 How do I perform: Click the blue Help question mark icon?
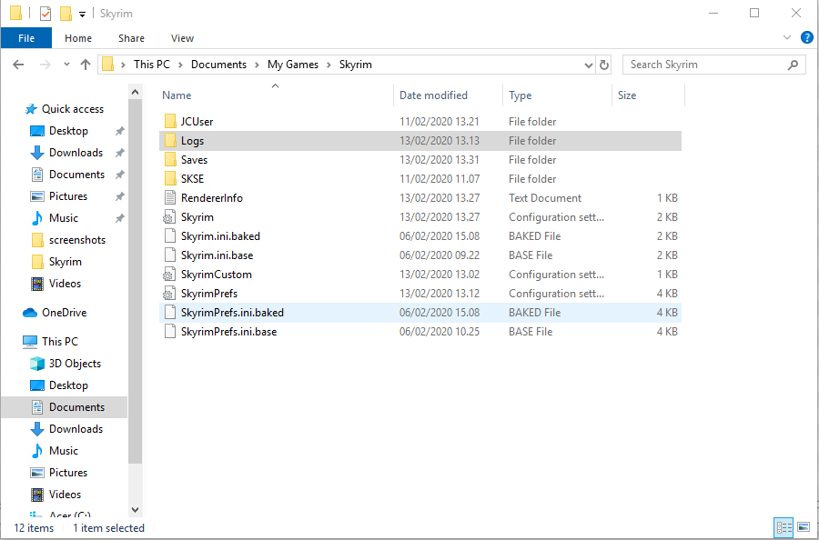(x=806, y=37)
